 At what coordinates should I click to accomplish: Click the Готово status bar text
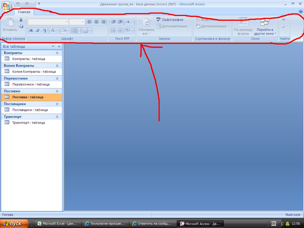(8, 215)
